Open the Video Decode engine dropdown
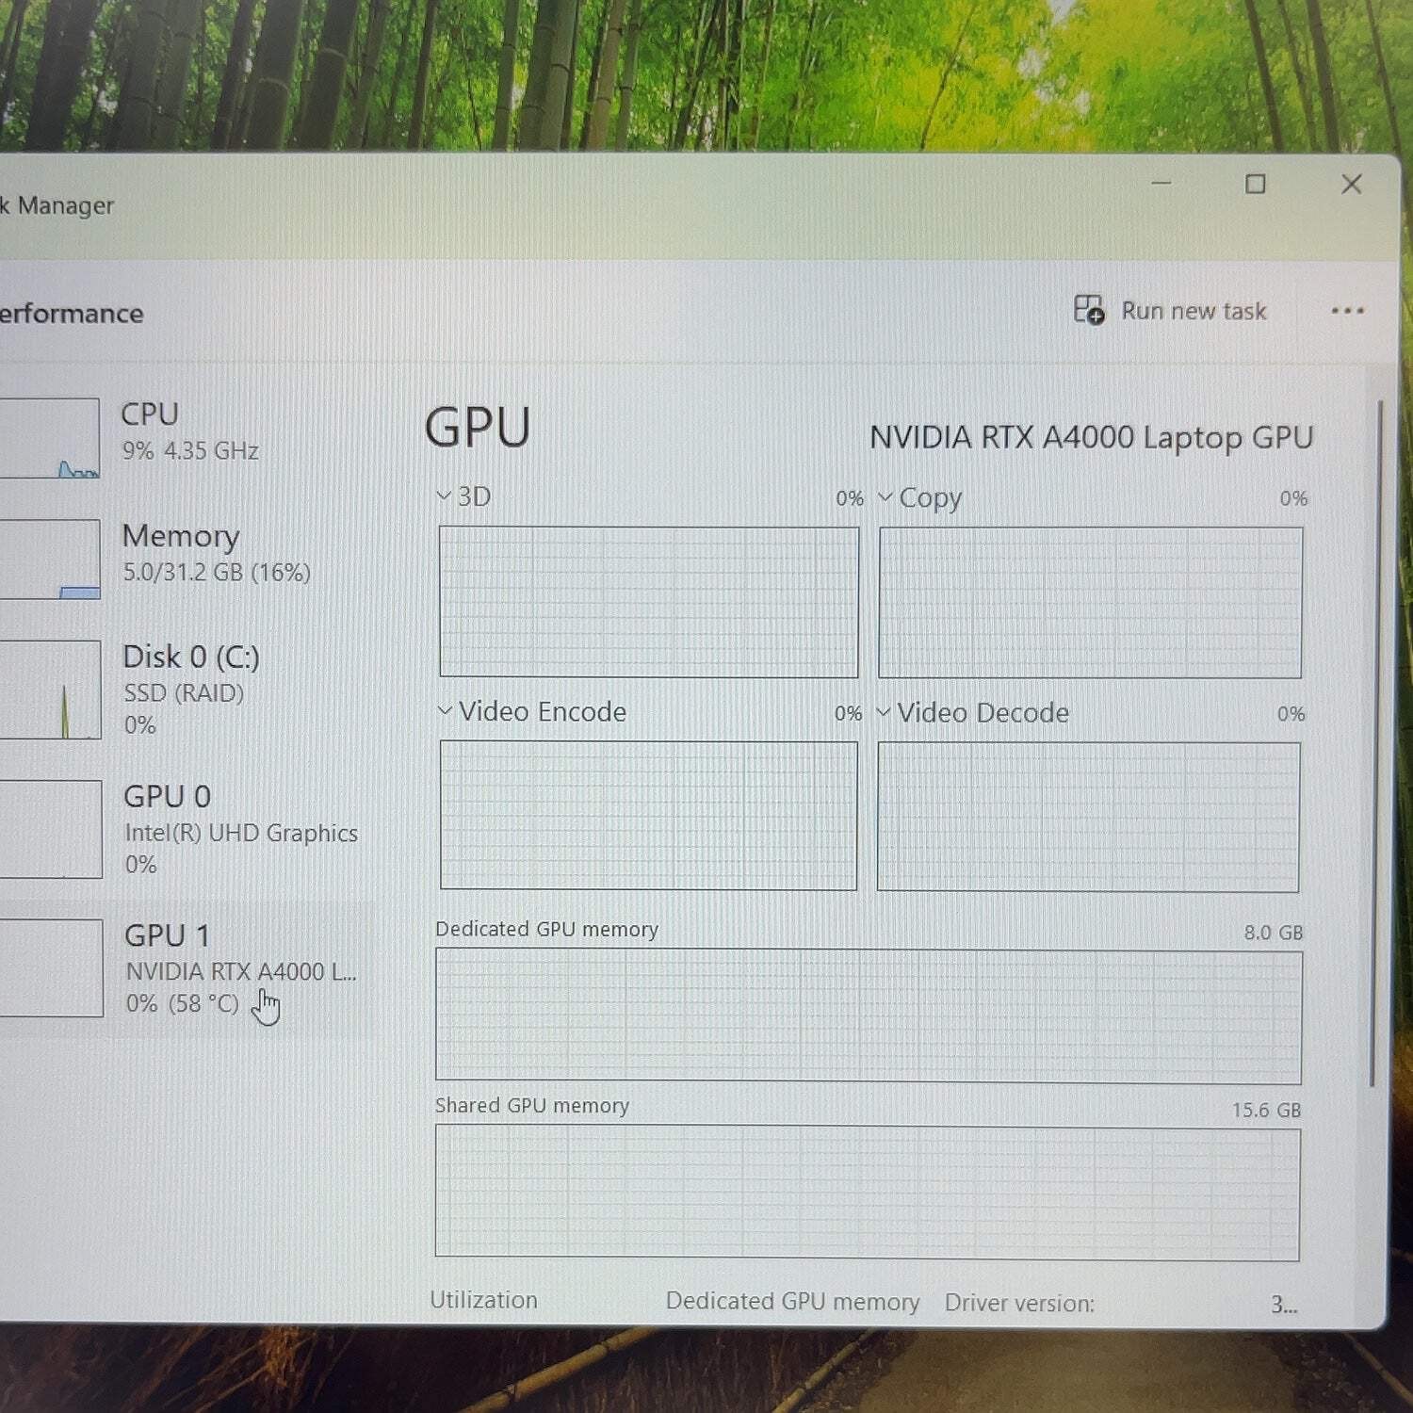The image size is (1413, 1413). click(884, 711)
